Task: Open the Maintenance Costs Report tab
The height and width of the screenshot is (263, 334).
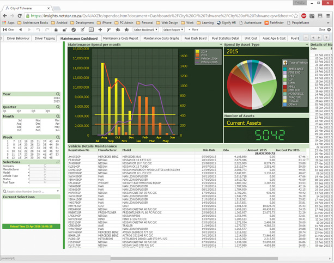Action: 120,38
